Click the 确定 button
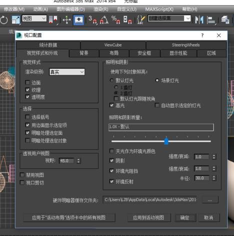The width and height of the screenshot is (234, 236). pyautogui.click(x=185, y=217)
